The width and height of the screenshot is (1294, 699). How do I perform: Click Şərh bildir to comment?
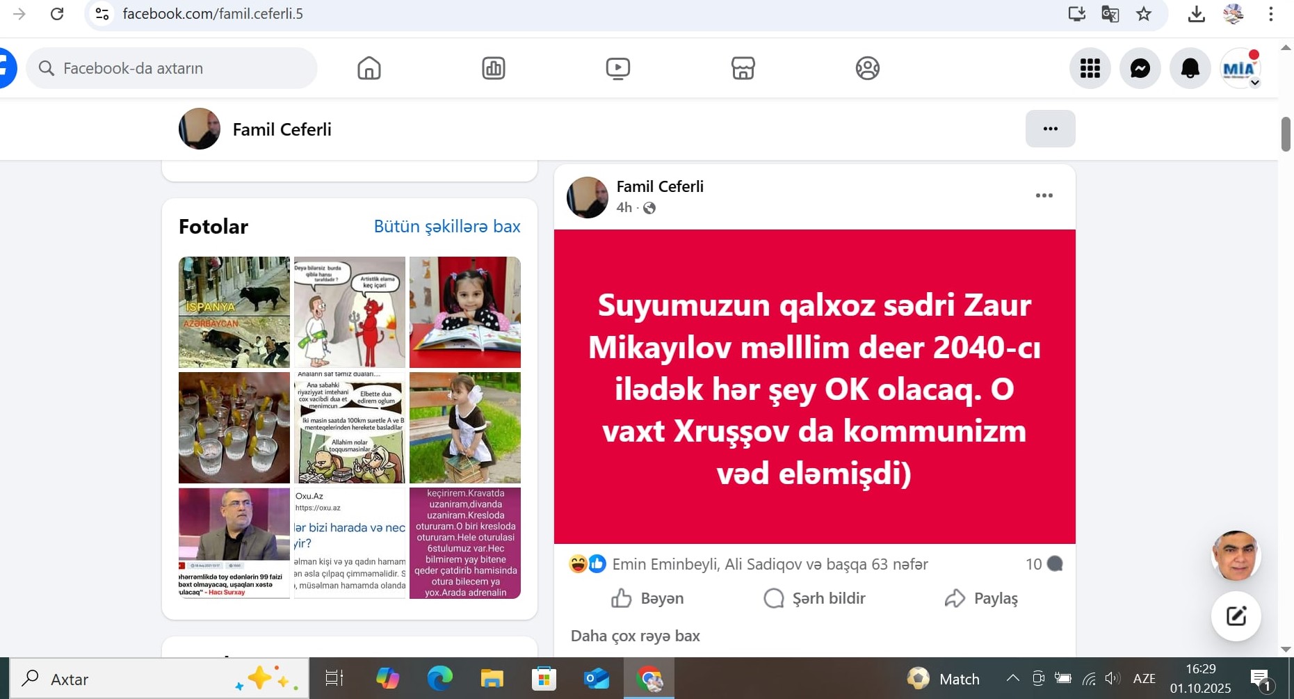[814, 598]
